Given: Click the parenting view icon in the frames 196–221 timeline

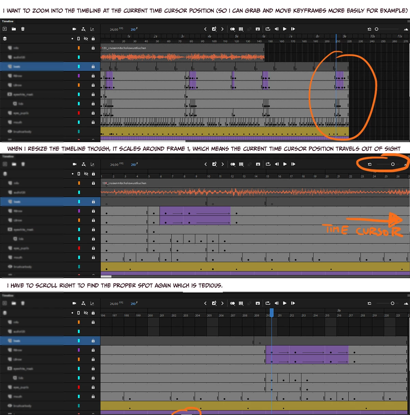Looking at the screenshot, I should coord(83,303).
